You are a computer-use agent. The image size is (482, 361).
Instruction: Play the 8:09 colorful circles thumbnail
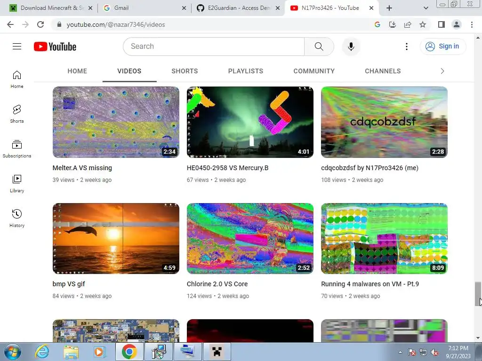(384, 238)
